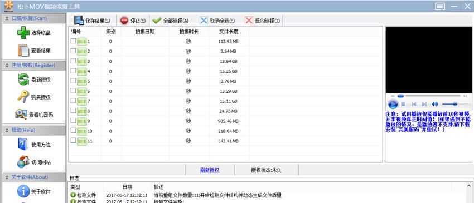Select the 24.73 MB file size cell
This screenshot has height=203, width=474.
click(228, 111)
